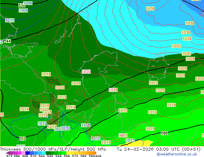Click the red '1030' pressure label
This screenshot has height=157, width=204.
click(x=186, y=54)
